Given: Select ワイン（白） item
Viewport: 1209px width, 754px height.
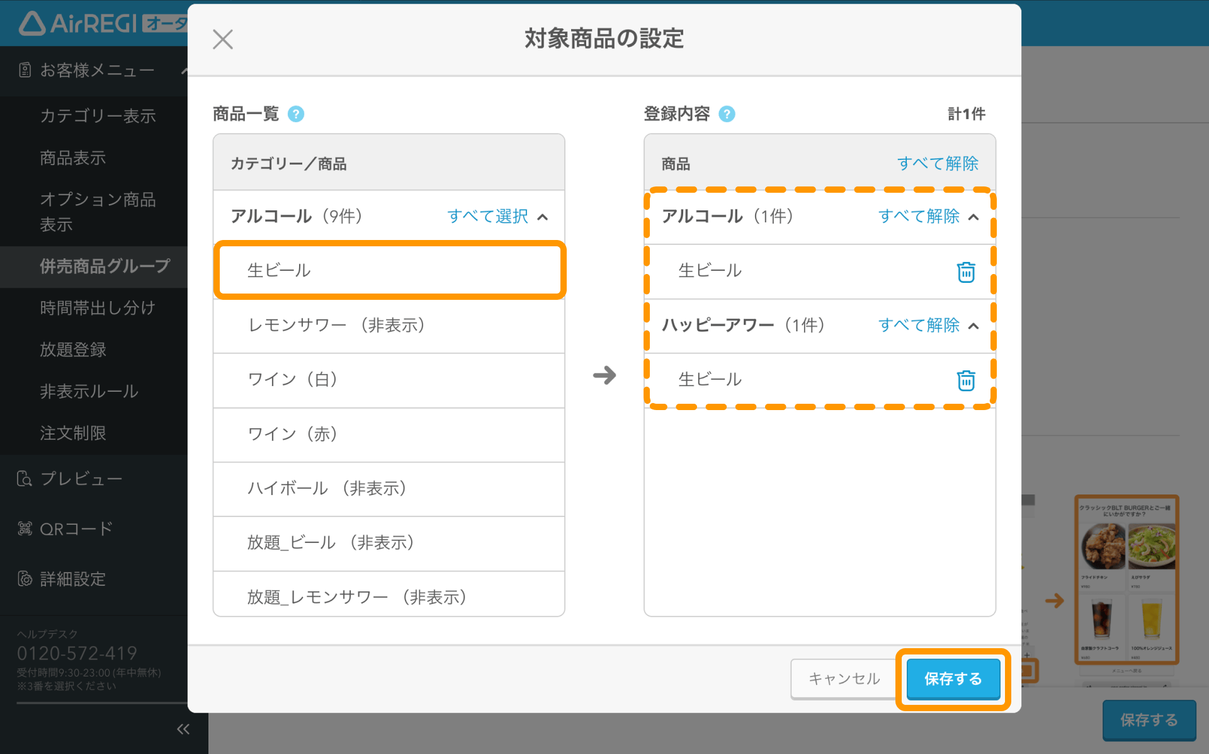Looking at the screenshot, I should click(x=389, y=380).
